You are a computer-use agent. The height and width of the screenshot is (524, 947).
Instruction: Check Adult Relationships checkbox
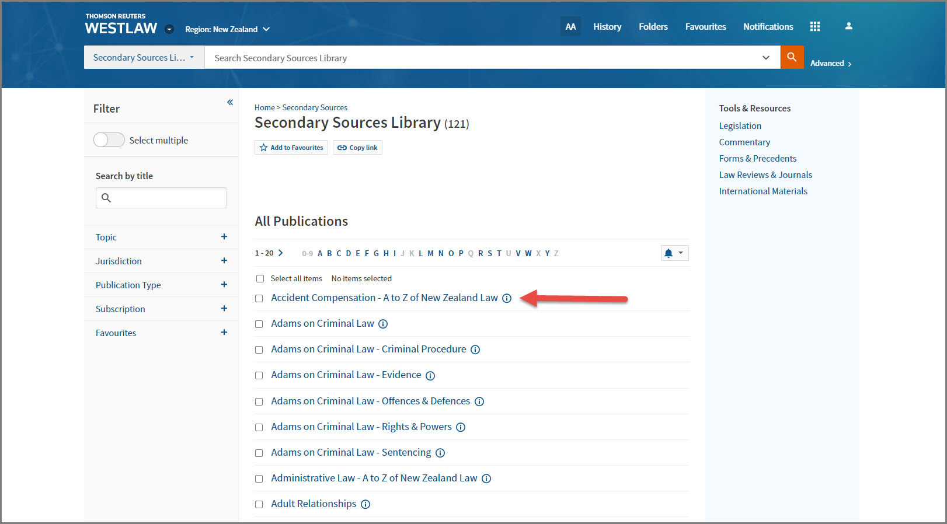click(x=259, y=504)
